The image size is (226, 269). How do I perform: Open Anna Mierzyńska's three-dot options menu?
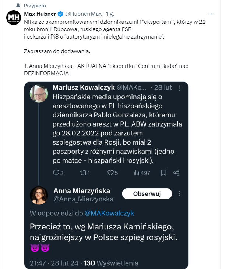[179, 193]
